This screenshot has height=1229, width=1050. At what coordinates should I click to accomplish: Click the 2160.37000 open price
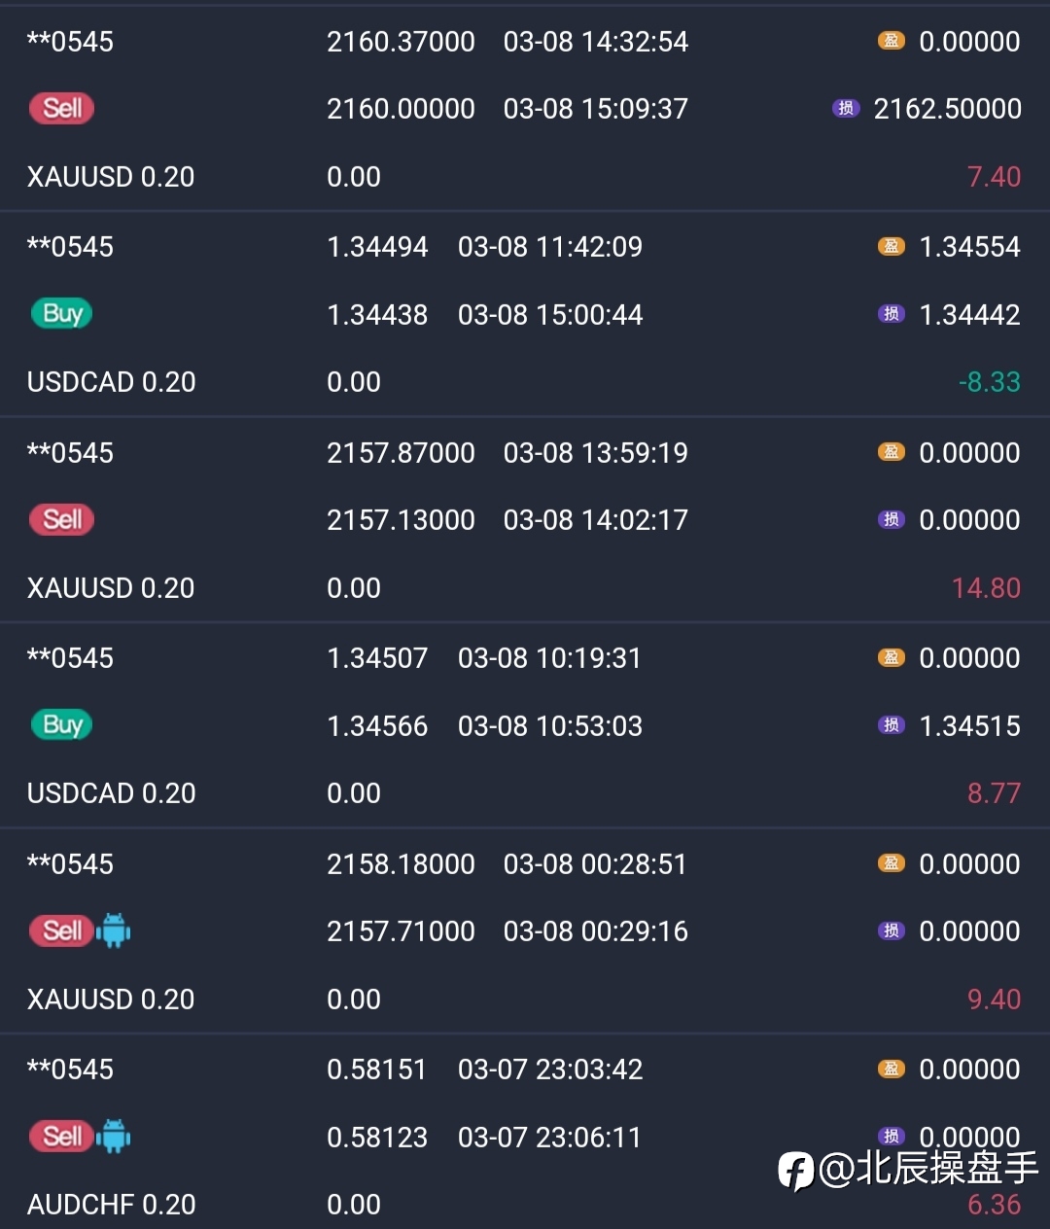401,42
